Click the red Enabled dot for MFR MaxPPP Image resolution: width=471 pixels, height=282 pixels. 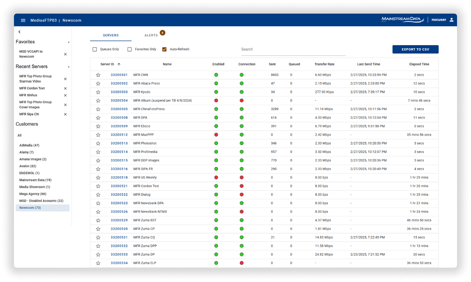[216, 135]
